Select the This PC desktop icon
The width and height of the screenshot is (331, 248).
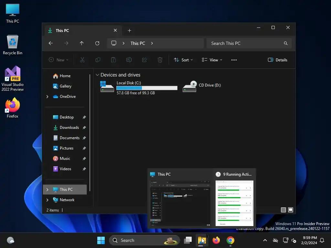pos(13,13)
